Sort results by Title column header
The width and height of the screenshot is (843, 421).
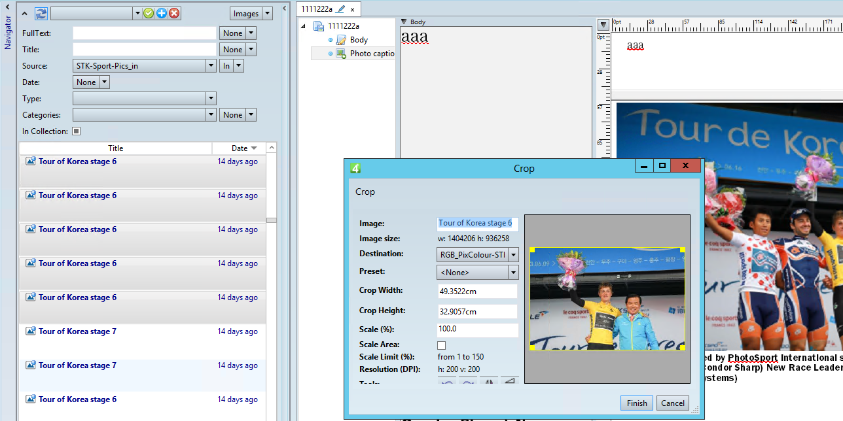[x=116, y=148]
